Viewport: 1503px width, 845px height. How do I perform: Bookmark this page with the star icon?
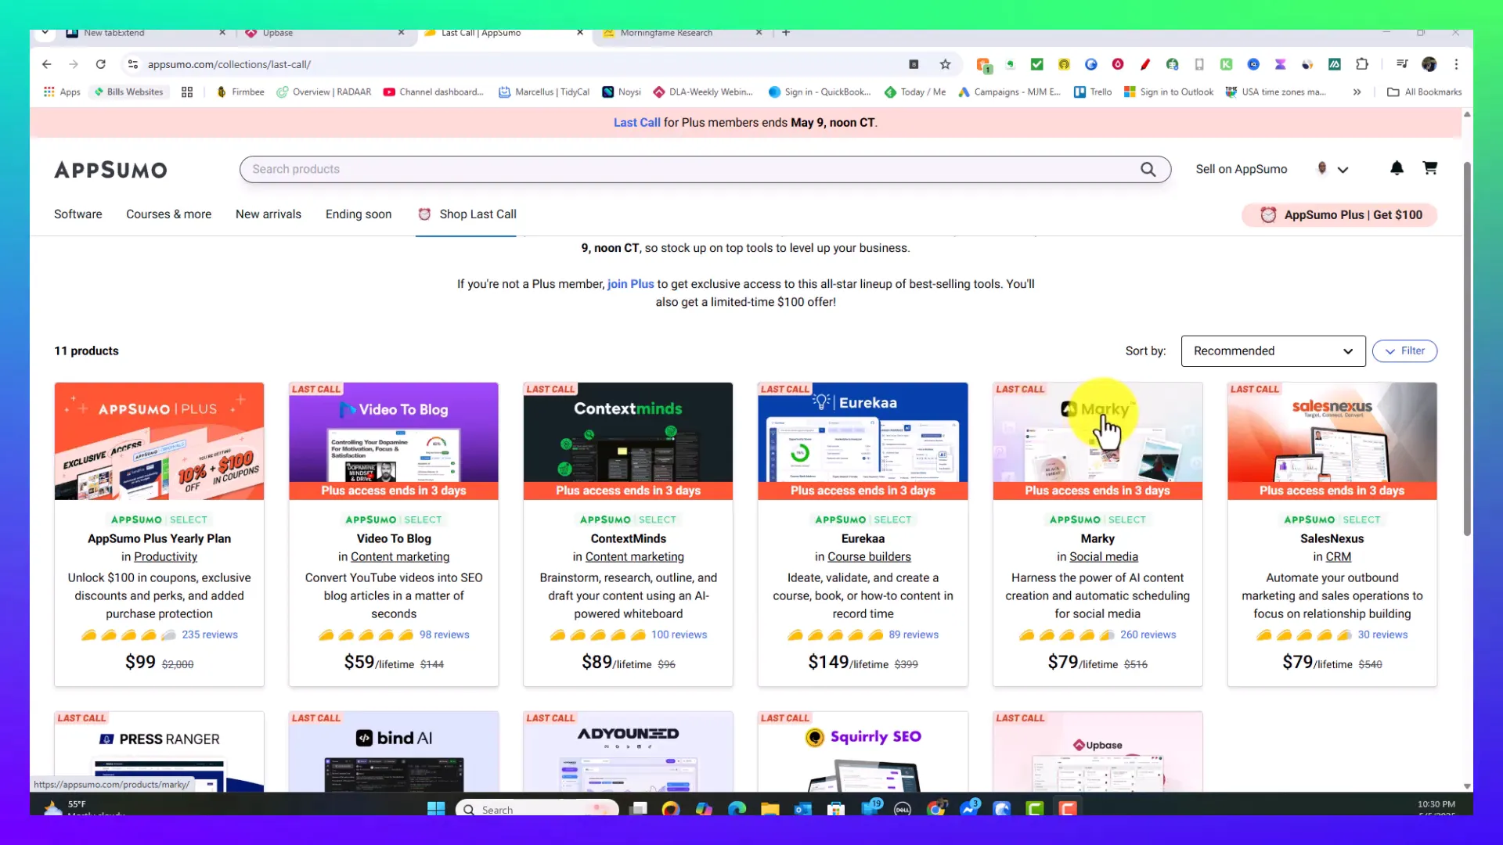click(x=945, y=64)
